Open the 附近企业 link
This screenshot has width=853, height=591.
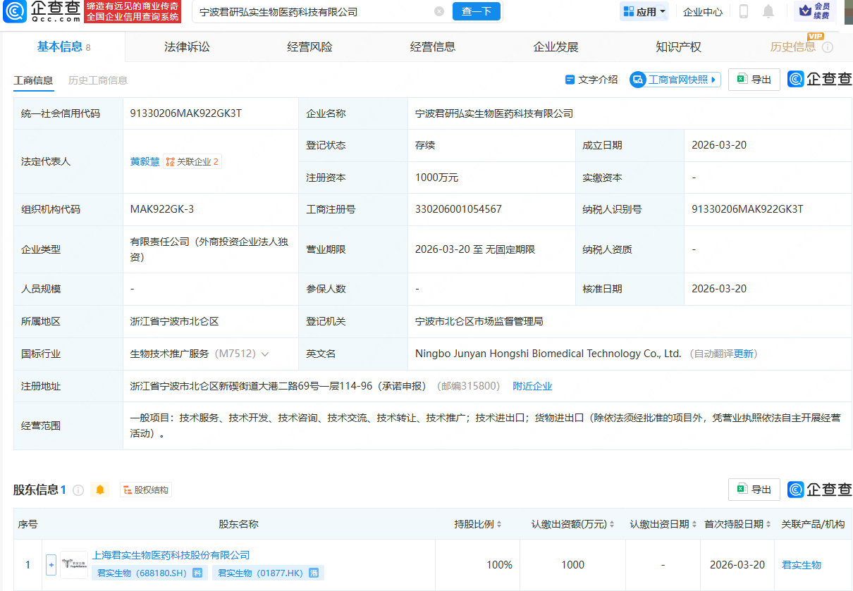(x=532, y=385)
